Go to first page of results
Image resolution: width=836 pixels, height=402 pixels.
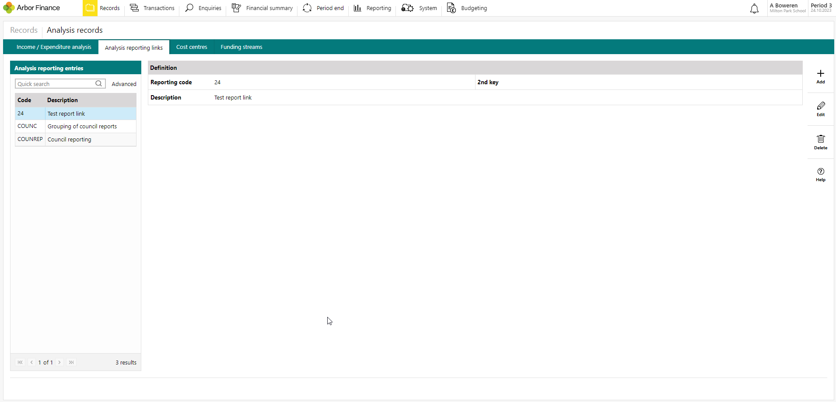coord(20,362)
